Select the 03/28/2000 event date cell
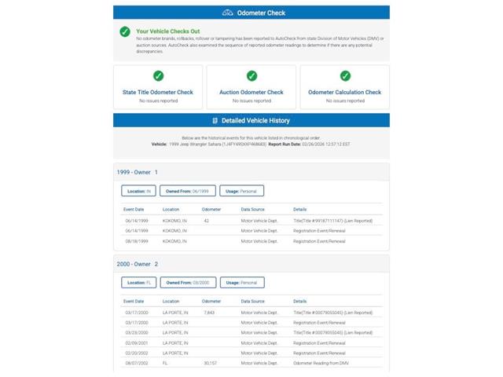 coord(137,333)
